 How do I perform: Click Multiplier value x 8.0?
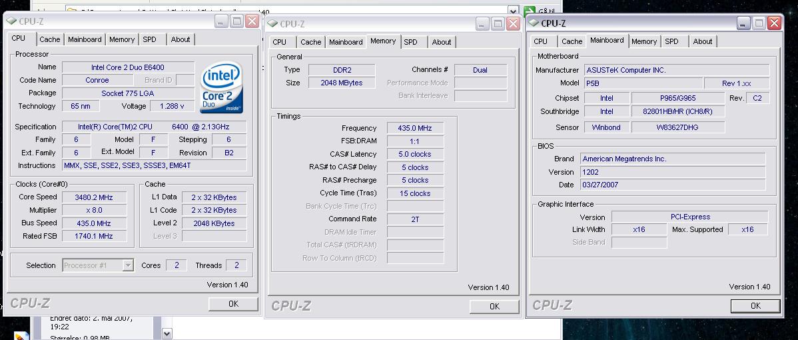click(x=94, y=210)
